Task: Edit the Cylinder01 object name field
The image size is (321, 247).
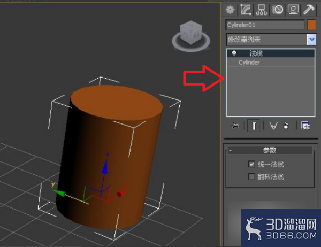Action: pos(265,25)
